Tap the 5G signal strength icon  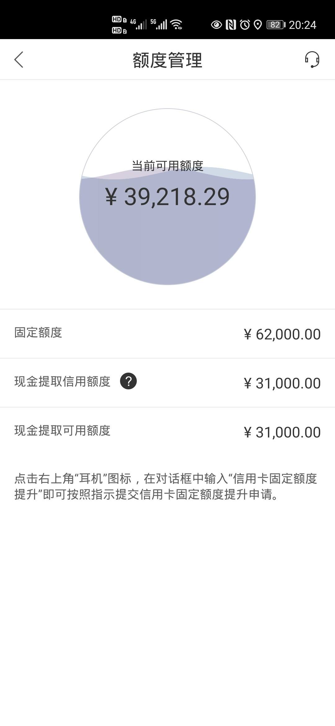[159, 25]
